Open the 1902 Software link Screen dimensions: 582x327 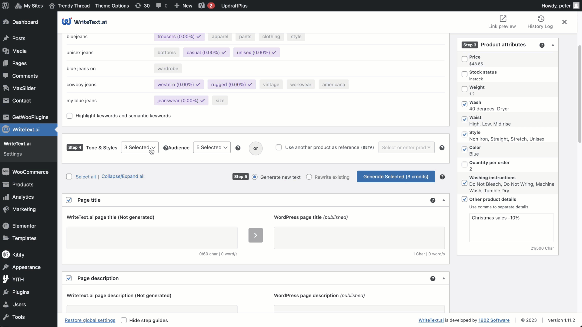(494, 320)
